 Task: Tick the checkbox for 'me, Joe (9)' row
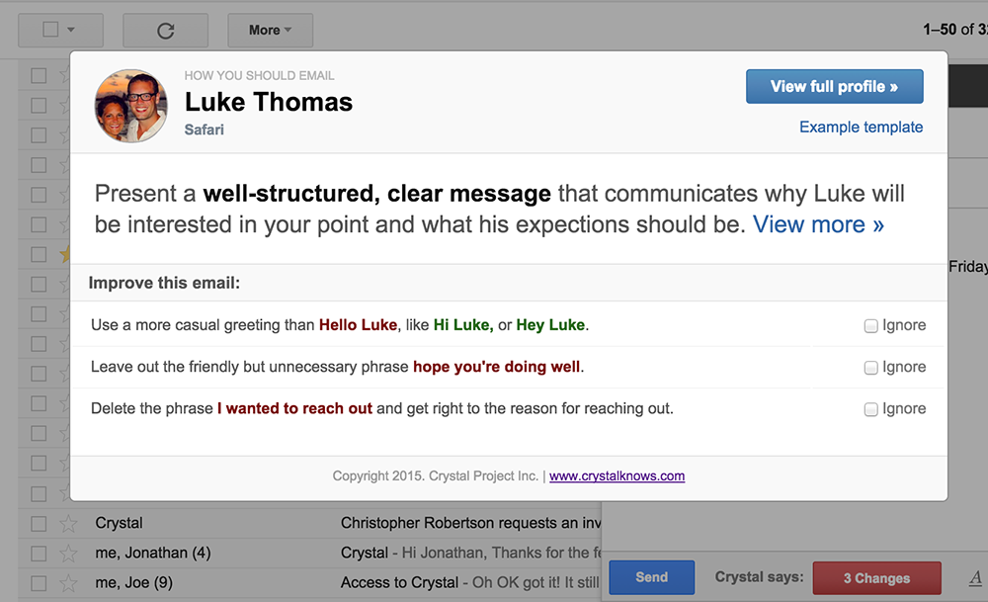pos(40,582)
